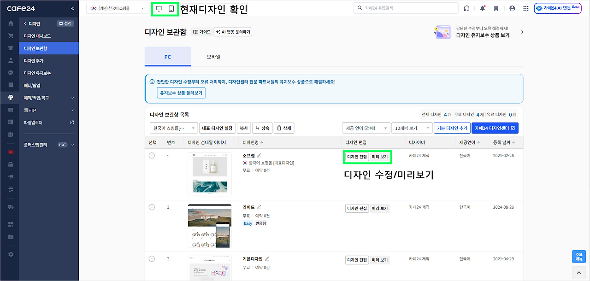The image size is (590, 281).
Task: Open the person customers icon in sidebar
Action: click(x=11, y=60)
